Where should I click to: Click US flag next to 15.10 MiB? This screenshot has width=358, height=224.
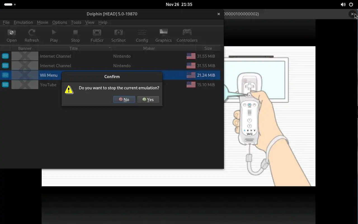point(191,85)
